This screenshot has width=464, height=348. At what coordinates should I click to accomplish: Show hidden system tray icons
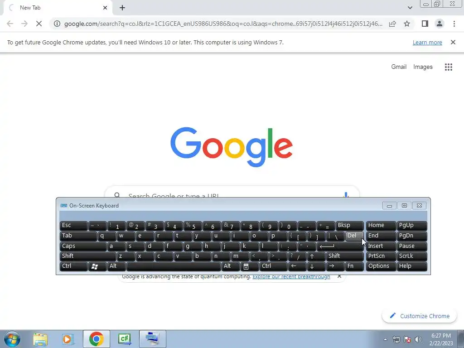(385, 339)
